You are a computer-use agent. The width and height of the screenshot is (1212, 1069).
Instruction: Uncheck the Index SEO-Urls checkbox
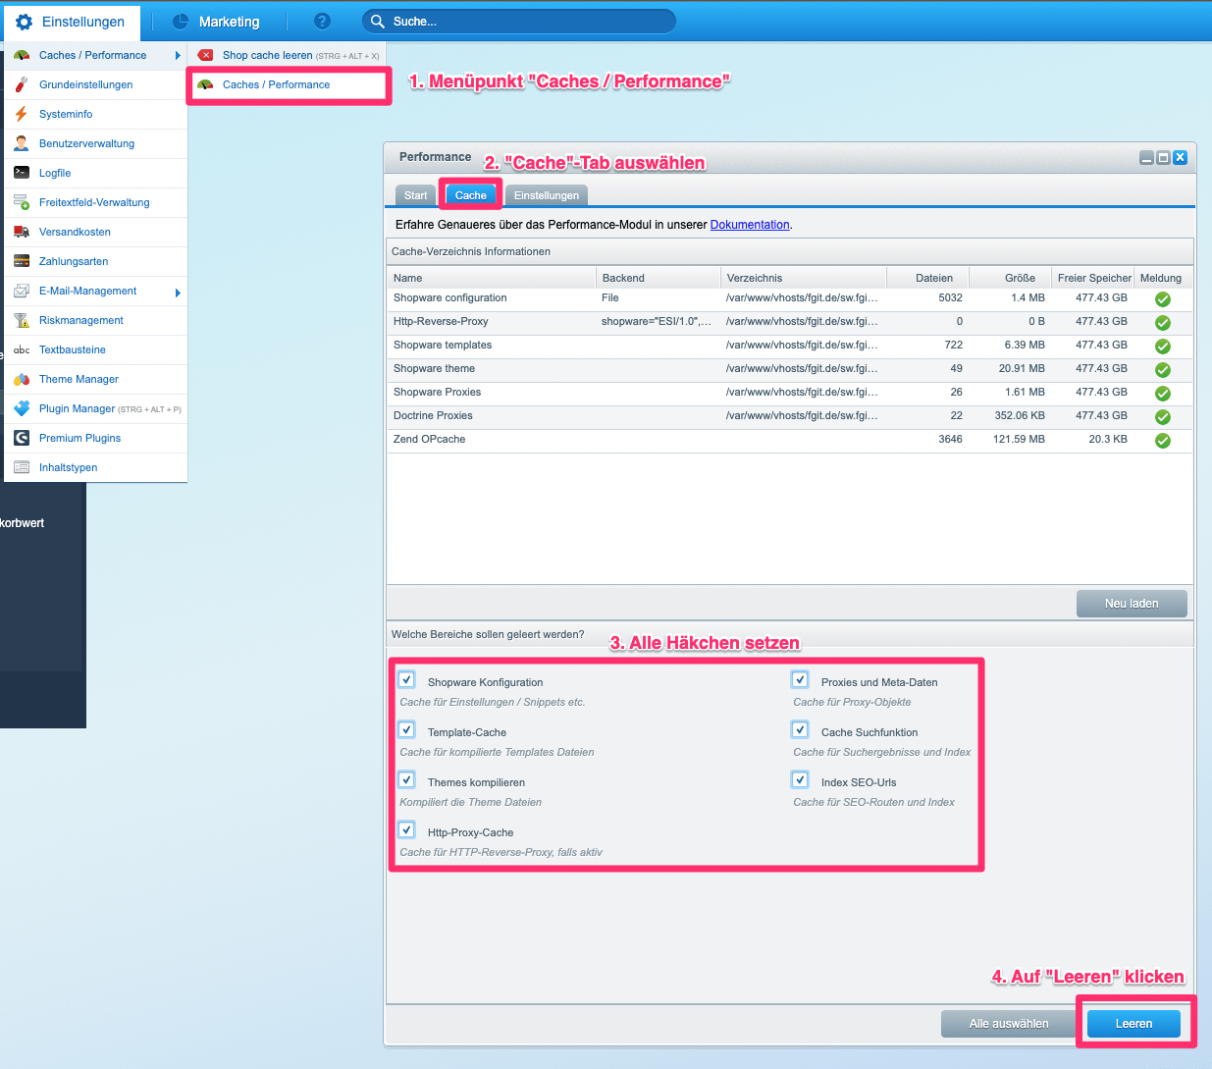(x=800, y=779)
